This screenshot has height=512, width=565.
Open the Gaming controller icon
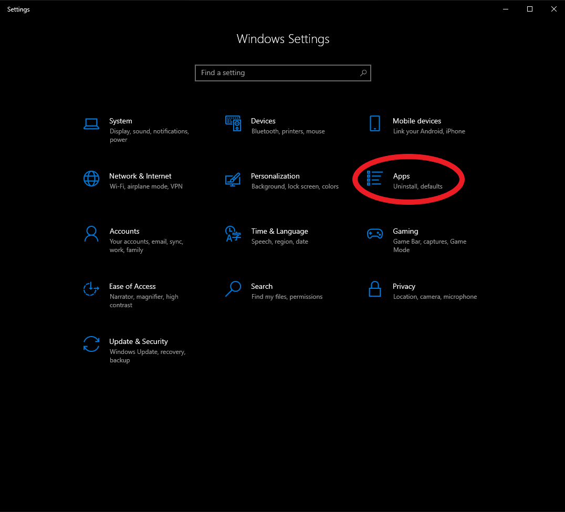point(375,234)
